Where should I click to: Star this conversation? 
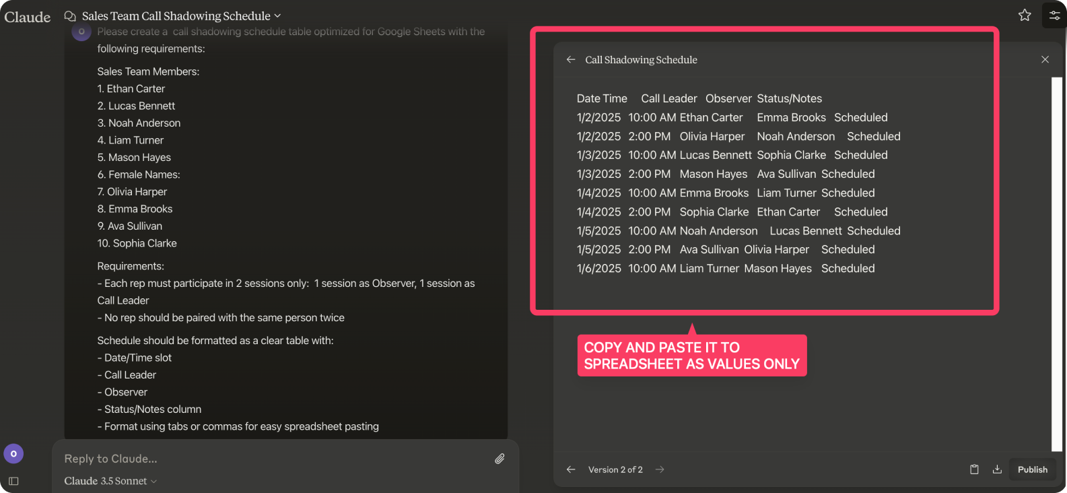tap(1025, 15)
